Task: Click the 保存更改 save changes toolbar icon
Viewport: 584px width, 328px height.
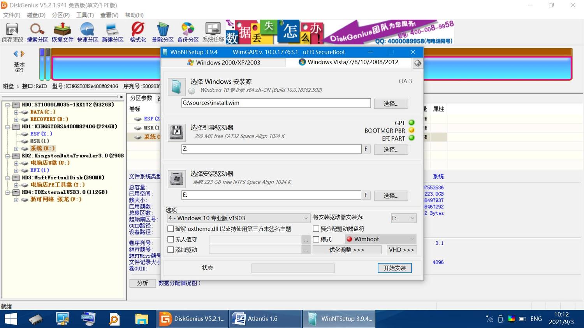Action: coord(12,32)
